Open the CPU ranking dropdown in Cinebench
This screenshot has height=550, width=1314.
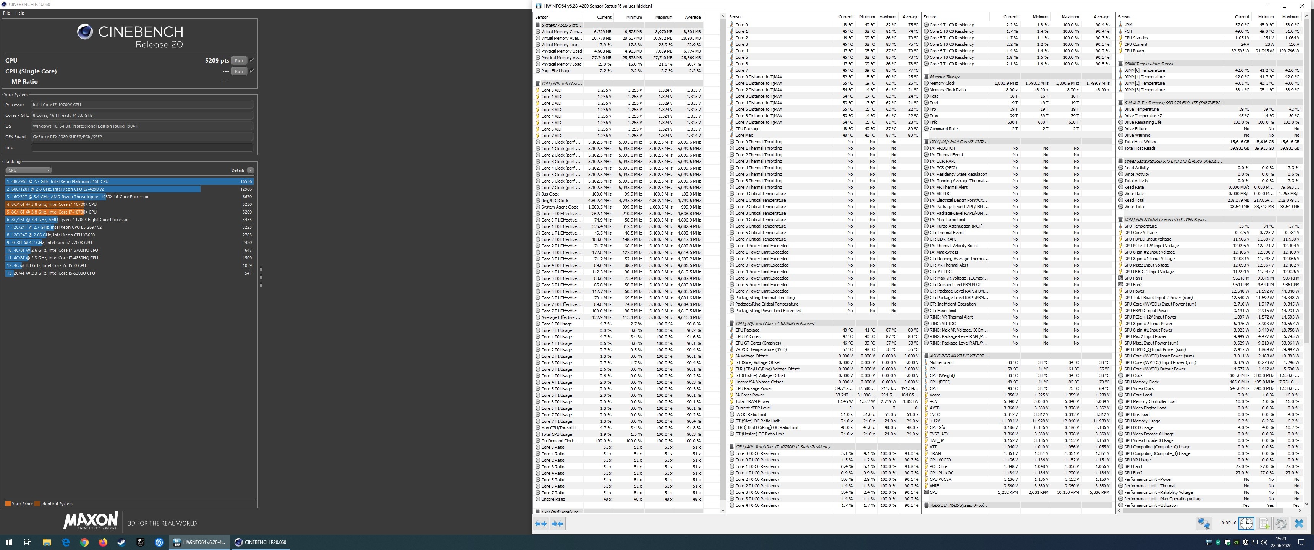pos(29,170)
